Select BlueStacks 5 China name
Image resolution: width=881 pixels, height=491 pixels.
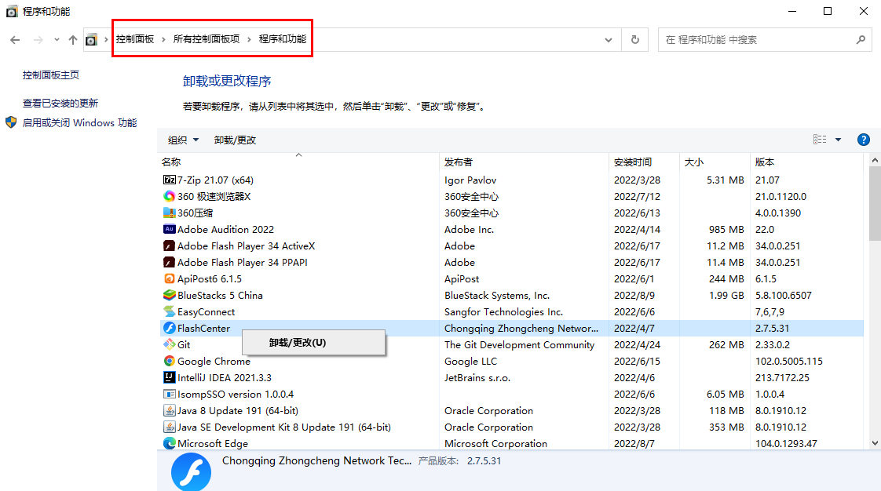point(220,295)
